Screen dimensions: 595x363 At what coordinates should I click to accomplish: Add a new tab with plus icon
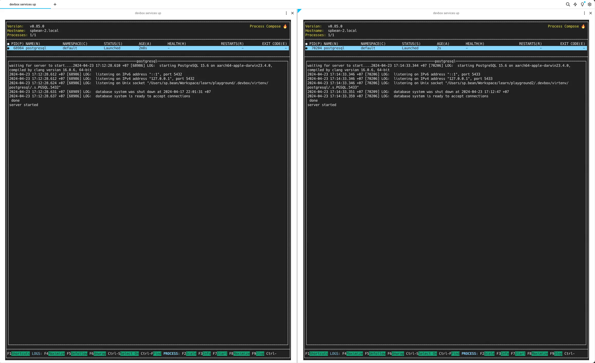pos(55,4)
